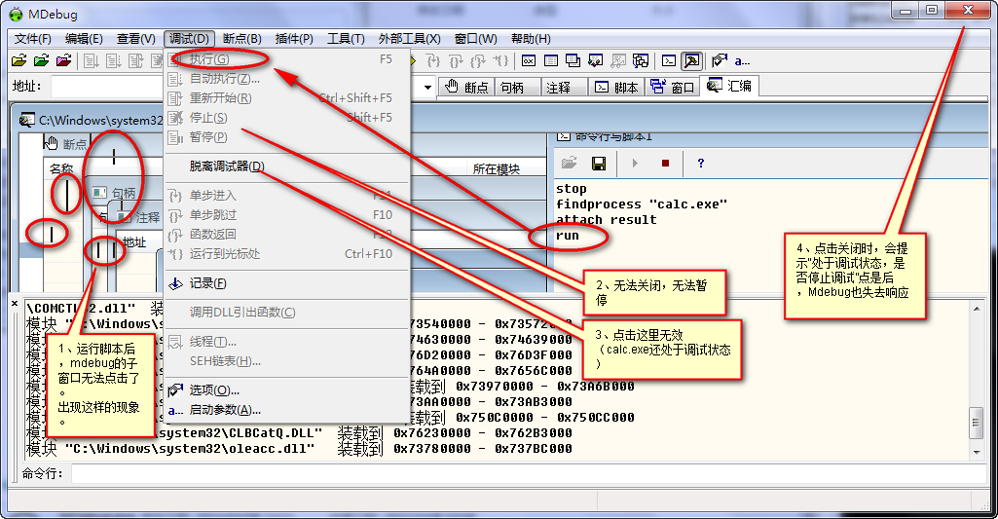Click the red stop square in the script panel
This screenshot has width=998, height=519.
point(665,164)
